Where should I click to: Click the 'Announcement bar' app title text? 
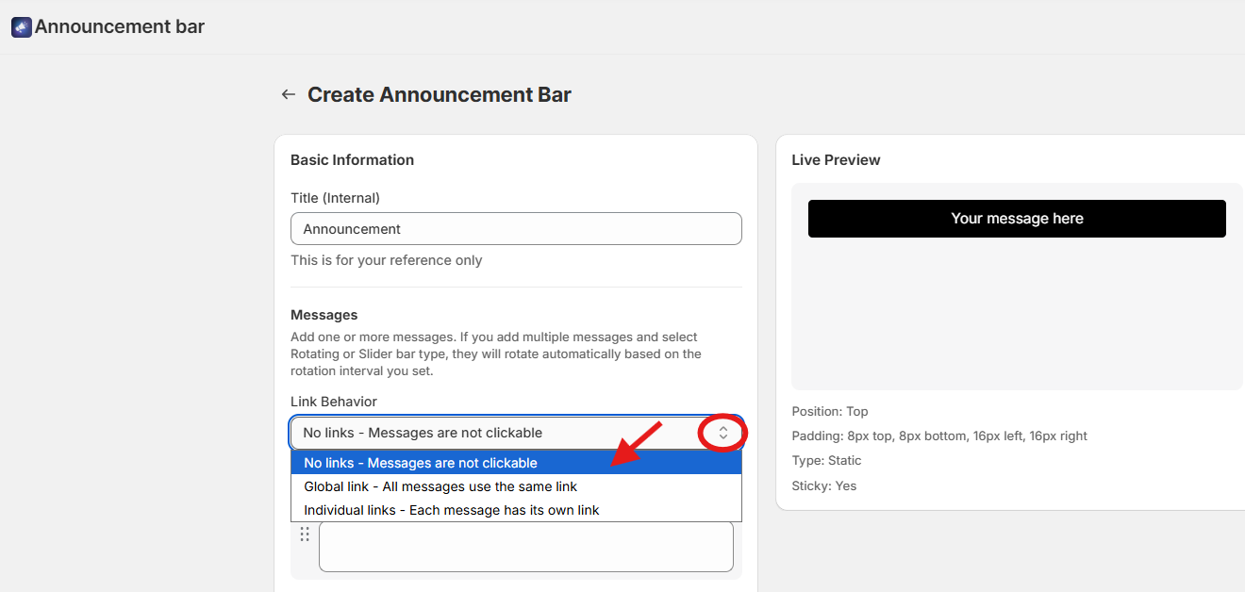120,26
